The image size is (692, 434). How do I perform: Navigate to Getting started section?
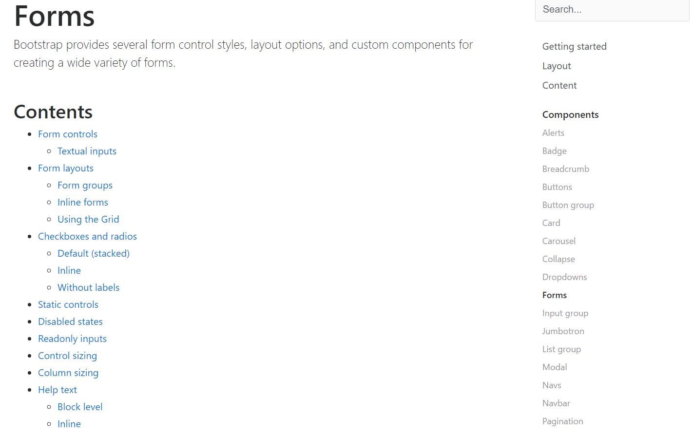coord(574,46)
